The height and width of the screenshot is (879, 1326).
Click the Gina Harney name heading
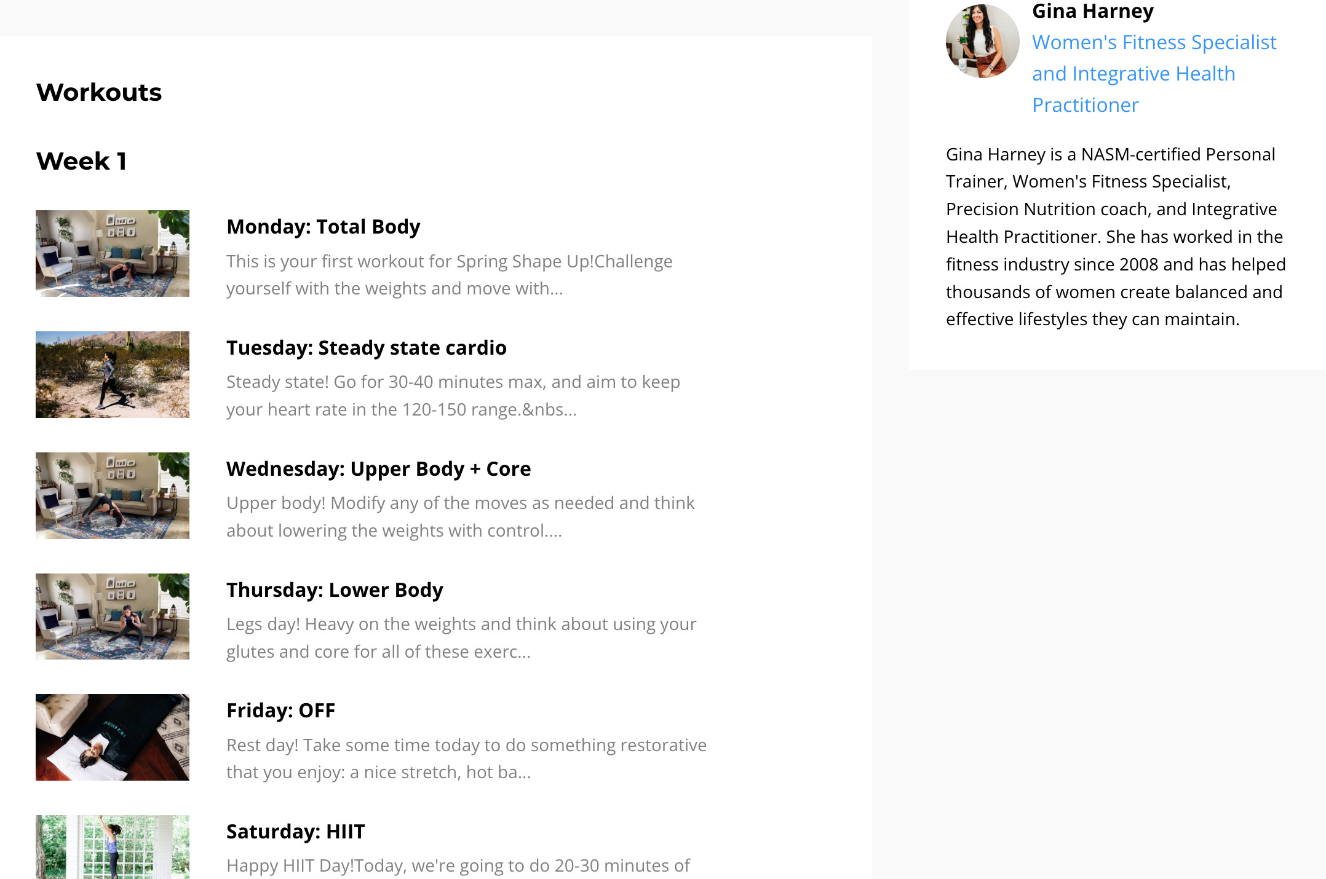(1092, 11)
